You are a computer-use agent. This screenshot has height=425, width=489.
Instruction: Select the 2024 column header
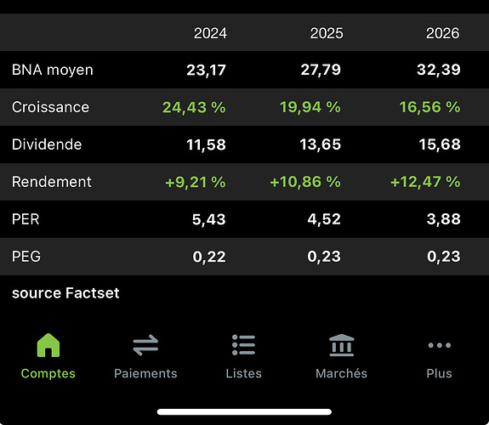click(x=210, y=33)
